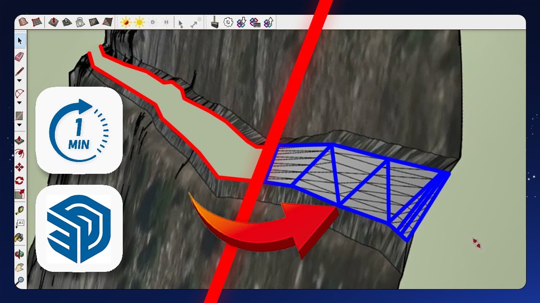The image size is (540, 303).
Task: Select the Paint Bucket tool
Action: pos(19,237)
